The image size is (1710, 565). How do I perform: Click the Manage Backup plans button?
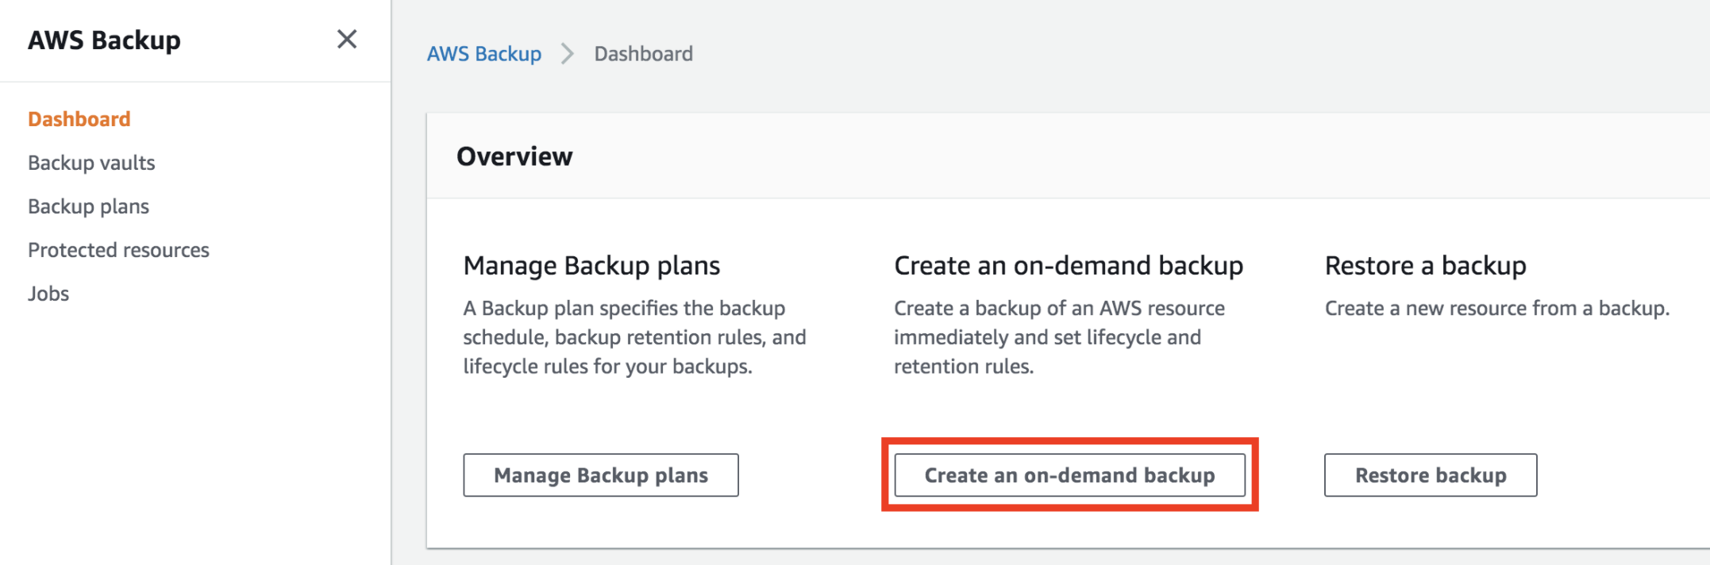tap(601, 475)
